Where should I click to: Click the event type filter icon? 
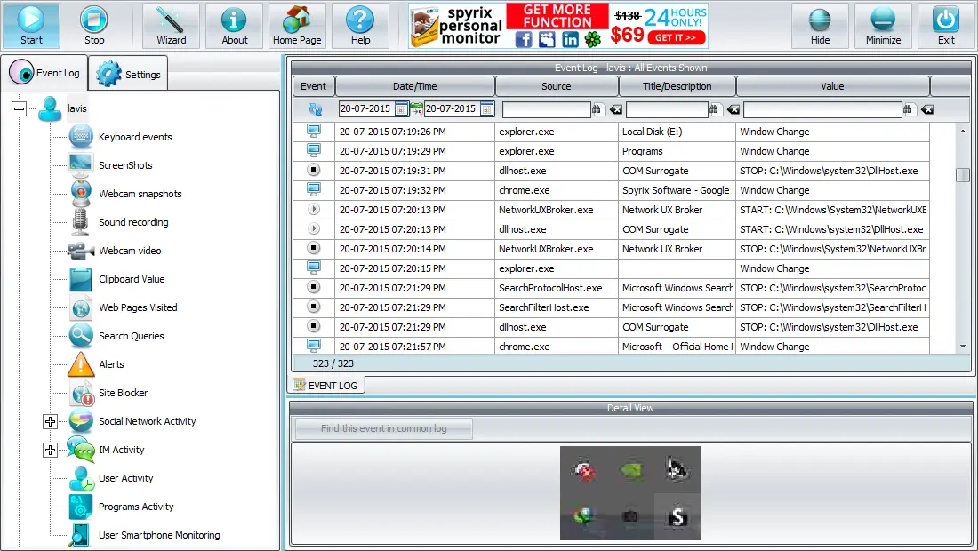pos(316,109)
